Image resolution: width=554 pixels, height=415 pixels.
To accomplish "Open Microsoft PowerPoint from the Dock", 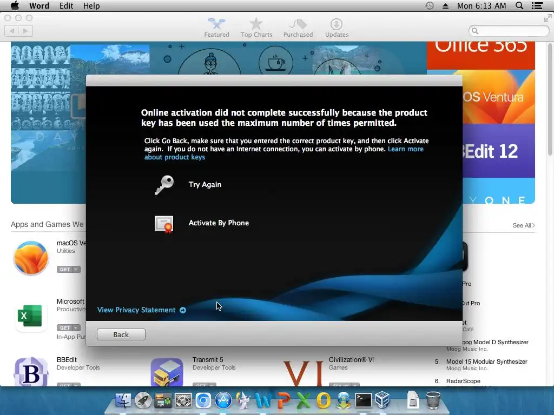I will 283,400.
